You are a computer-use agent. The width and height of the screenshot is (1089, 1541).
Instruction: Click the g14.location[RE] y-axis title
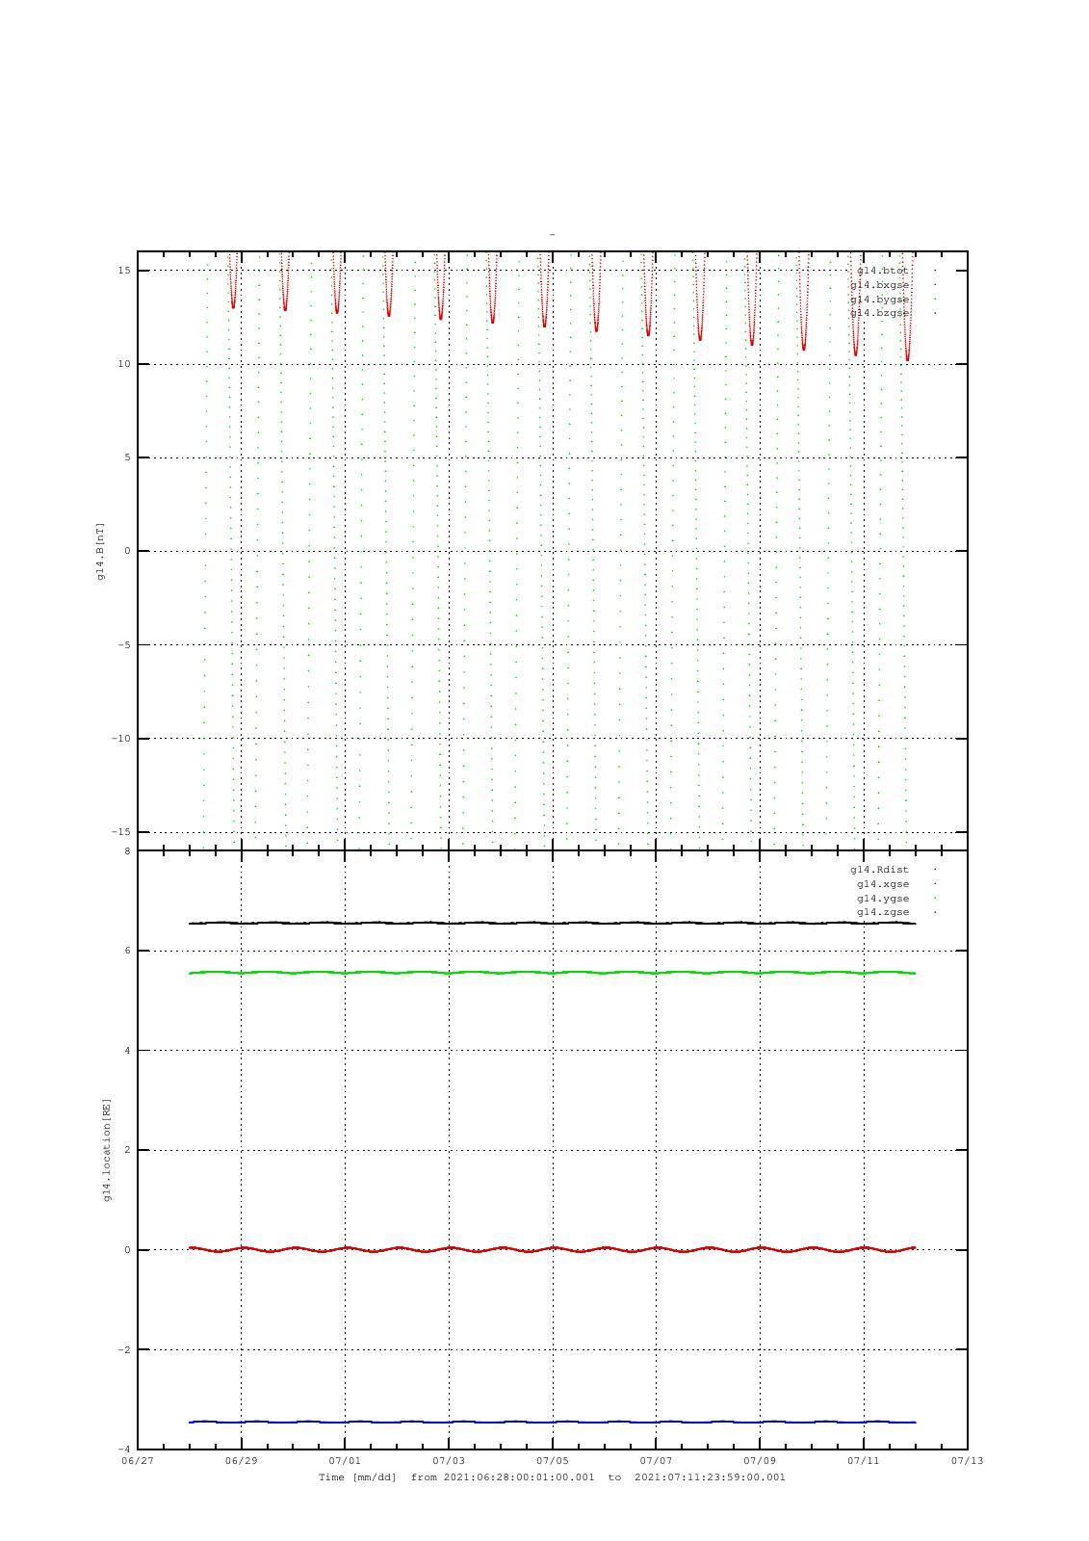107,1150
